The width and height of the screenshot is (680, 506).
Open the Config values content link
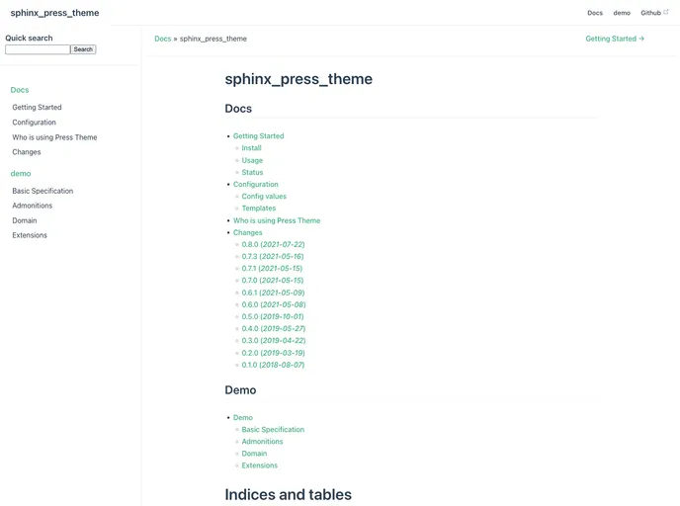pos(264,196)
